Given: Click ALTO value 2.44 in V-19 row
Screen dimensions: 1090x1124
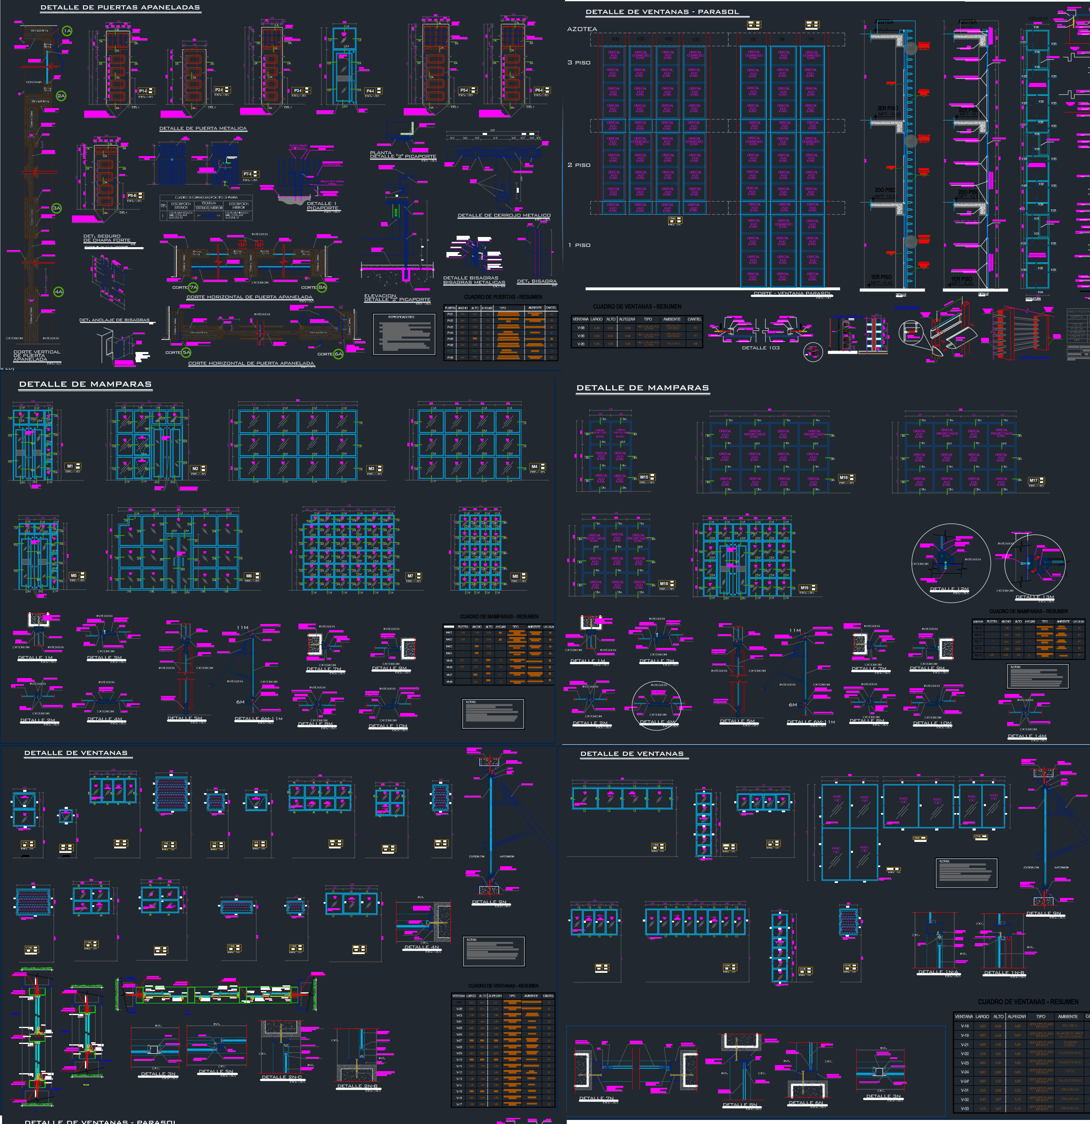Looking at the screenshot, I should pos(998,1035).
